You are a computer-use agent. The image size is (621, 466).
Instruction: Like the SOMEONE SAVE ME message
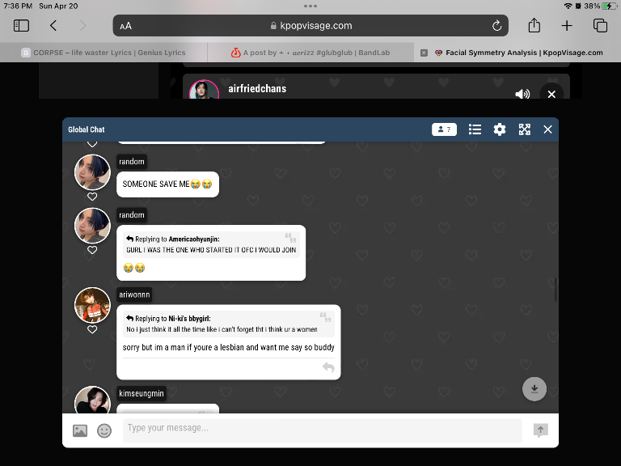(x=92, y=197)
